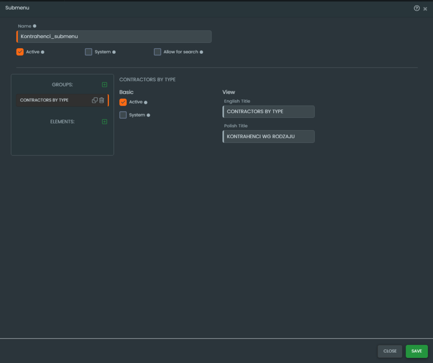The height and width of the screenshot is (363, 433).
Task: Close the Submenu dialog with the X icon
Action: click(x=425, y=9)
